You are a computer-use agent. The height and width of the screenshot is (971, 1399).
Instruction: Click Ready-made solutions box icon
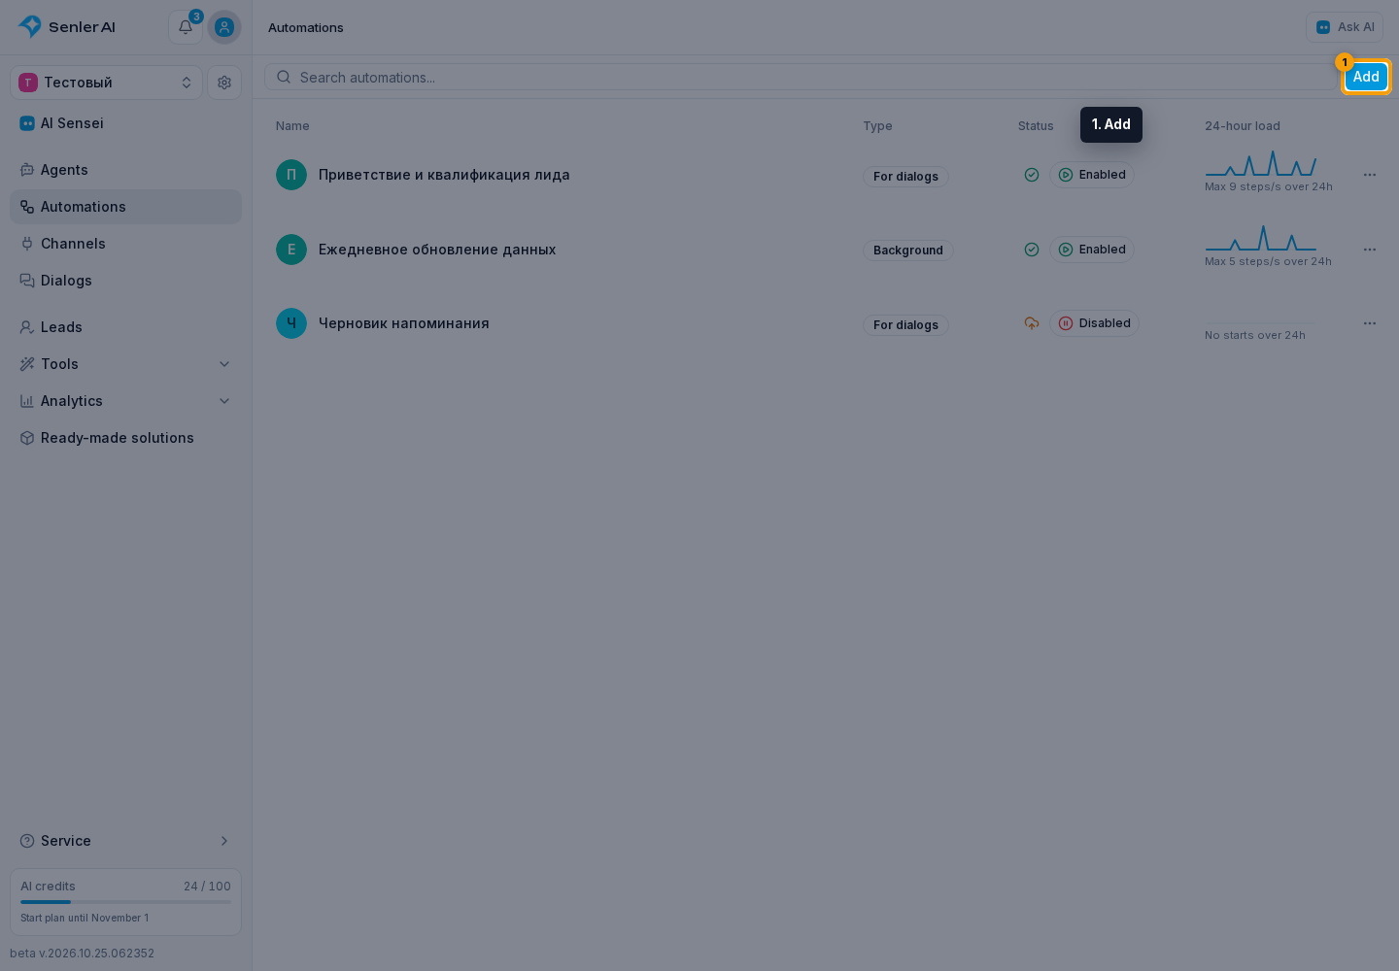click(x=27, y=438)
